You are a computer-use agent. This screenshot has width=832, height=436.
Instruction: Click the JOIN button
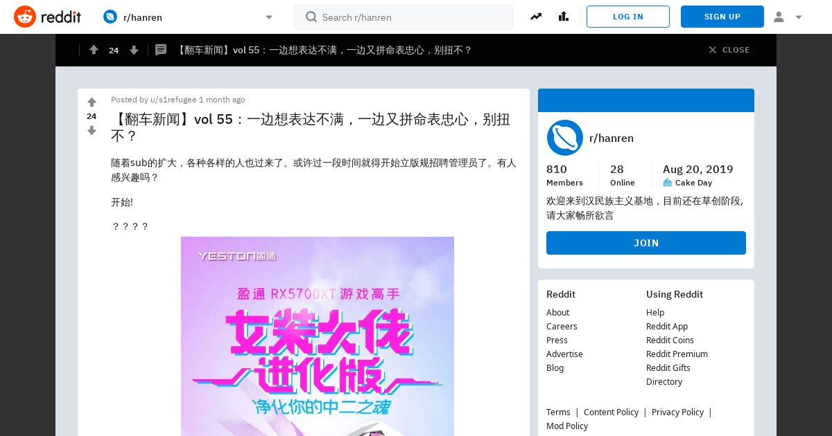click(x=646, y=243)
